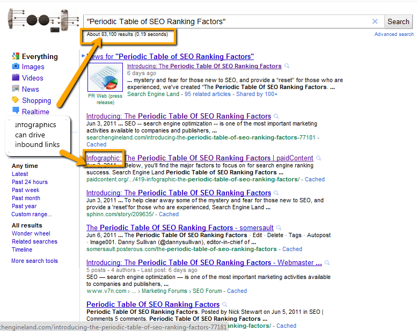Open Cached link for paidcontent.org result
This screenshot has height=331, width=417.
pos(314,179)
